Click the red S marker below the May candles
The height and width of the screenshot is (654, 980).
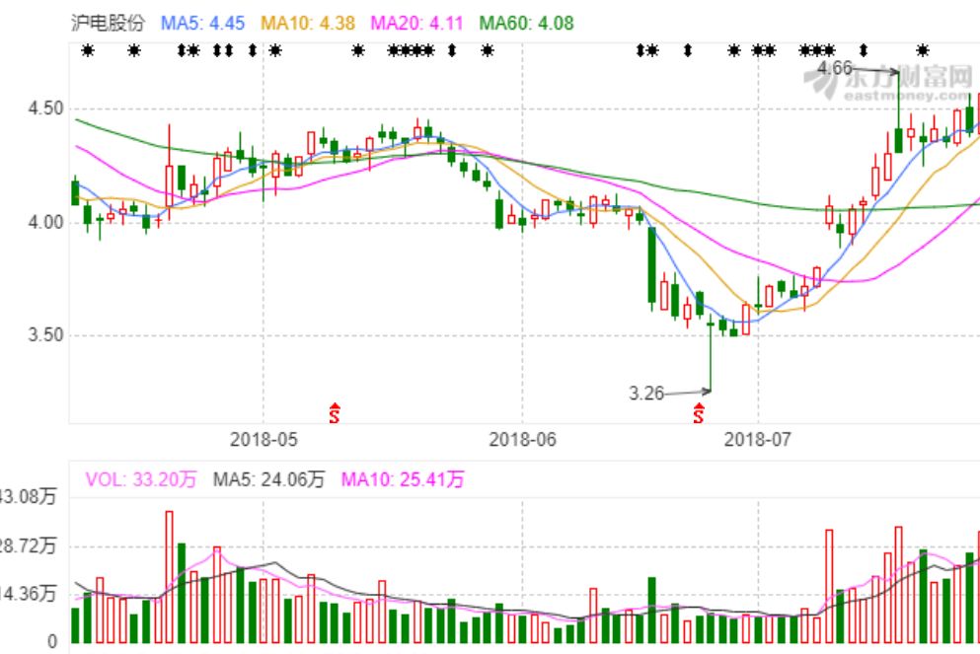tap(334, 413)
